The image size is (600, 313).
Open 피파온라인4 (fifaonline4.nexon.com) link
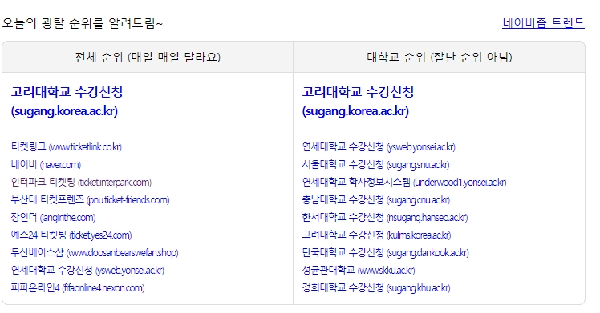(x=78, y=287)
